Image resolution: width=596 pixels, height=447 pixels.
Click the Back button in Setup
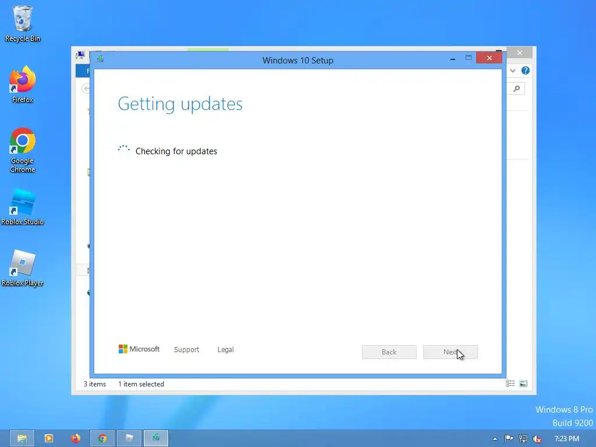(389, 352)
